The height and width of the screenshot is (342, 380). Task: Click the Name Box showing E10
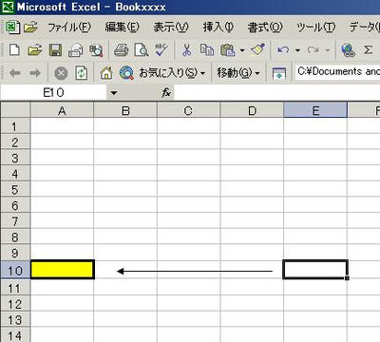click(x=53, y=93)
